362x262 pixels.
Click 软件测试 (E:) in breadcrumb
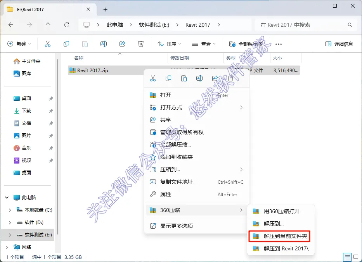[x=154, y=25]
